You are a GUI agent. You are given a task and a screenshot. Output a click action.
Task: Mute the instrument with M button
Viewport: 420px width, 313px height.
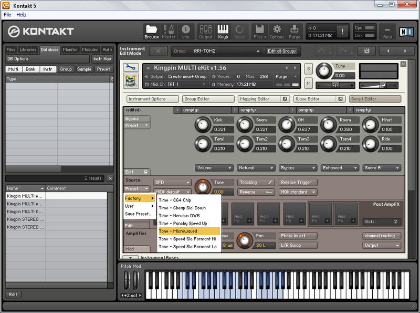tap(308, 84)
